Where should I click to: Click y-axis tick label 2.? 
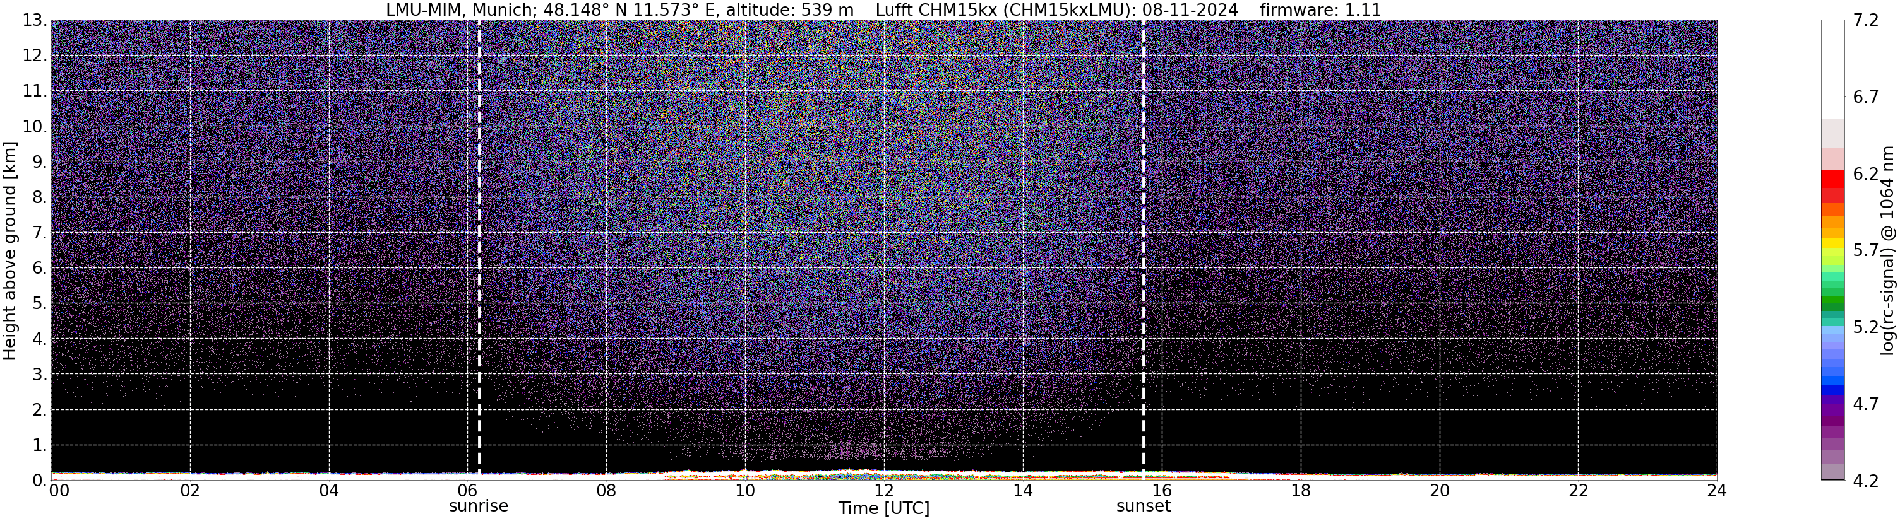point(40,410)
